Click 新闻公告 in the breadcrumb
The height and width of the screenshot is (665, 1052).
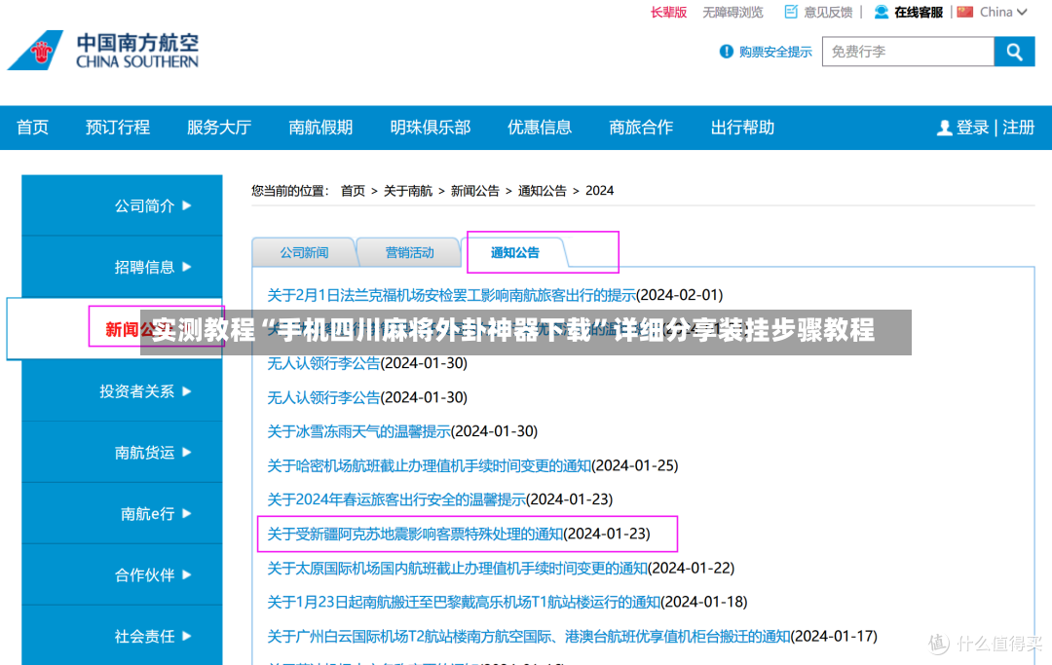pyautogui.click(x=475, y=191)
